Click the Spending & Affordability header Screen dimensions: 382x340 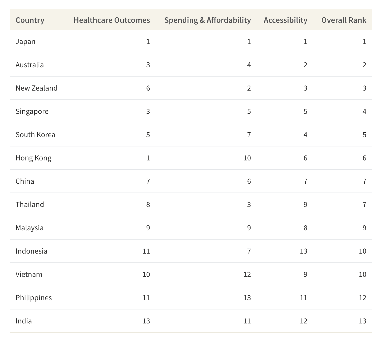click(208, 20)
